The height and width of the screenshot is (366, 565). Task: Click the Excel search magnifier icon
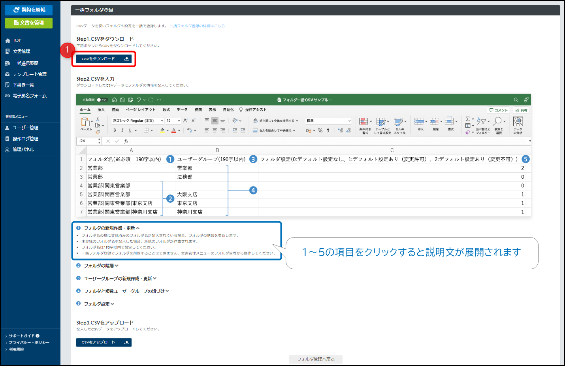516,100
